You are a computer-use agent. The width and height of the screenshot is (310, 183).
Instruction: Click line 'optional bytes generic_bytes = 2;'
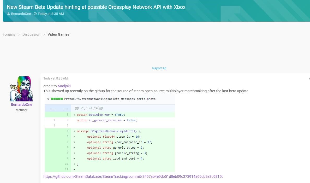[115, 148]
